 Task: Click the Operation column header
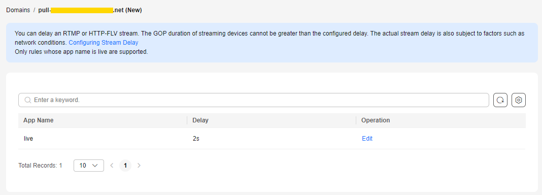coord(376,120)
